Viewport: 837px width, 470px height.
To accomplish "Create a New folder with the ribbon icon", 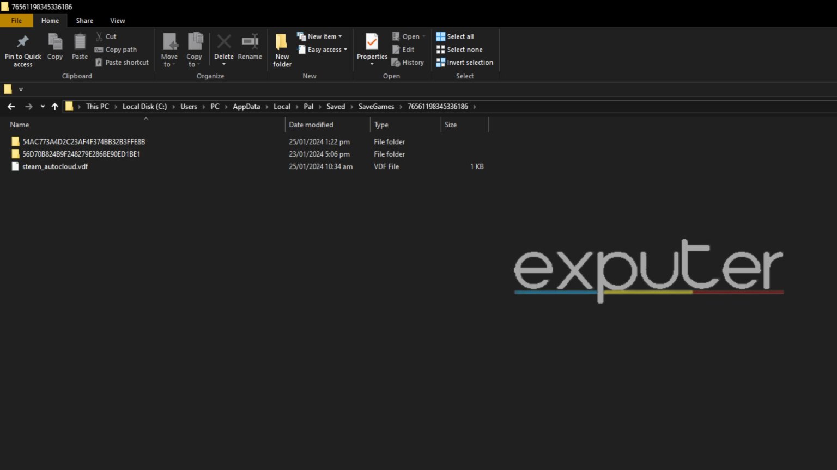I will [281, 49].
